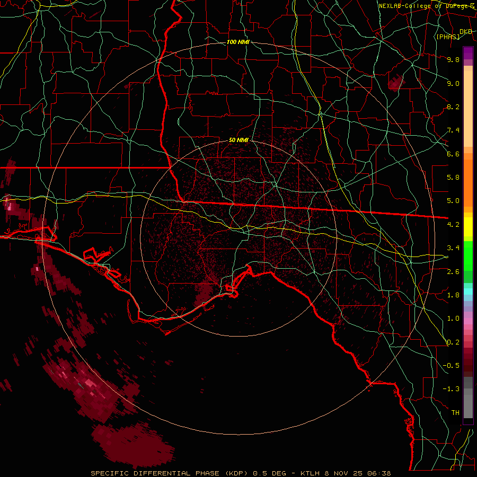Pick the bright yellow color bar segment
The image size is (477, 477).
(x=468, y=227)
